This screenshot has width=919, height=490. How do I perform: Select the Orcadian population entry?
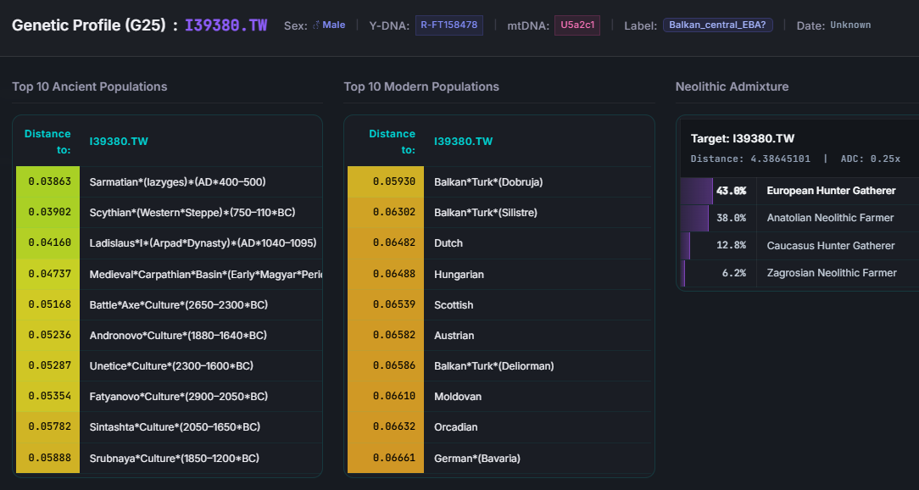pos(455,427)
